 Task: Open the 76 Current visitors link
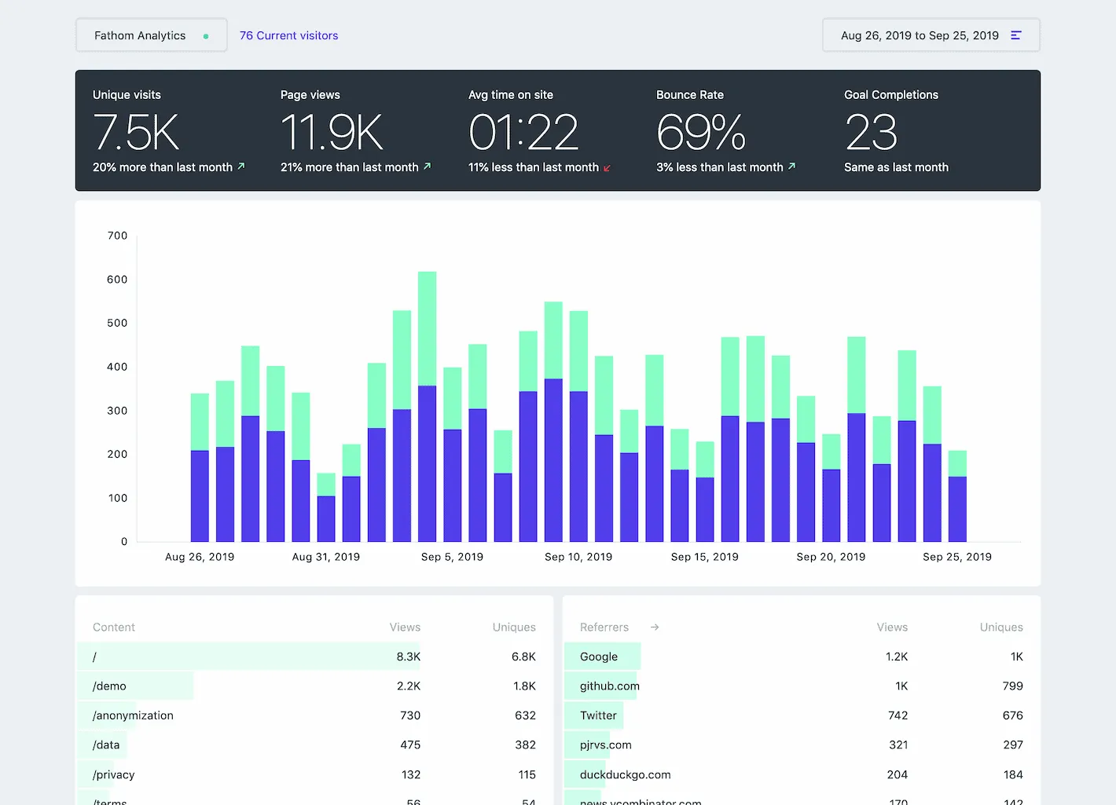[288, 35]
